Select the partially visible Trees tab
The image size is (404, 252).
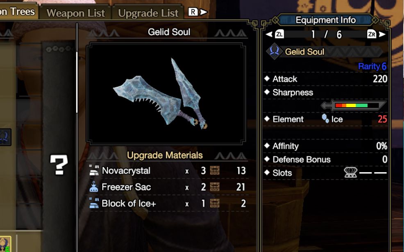pos(18,11)
